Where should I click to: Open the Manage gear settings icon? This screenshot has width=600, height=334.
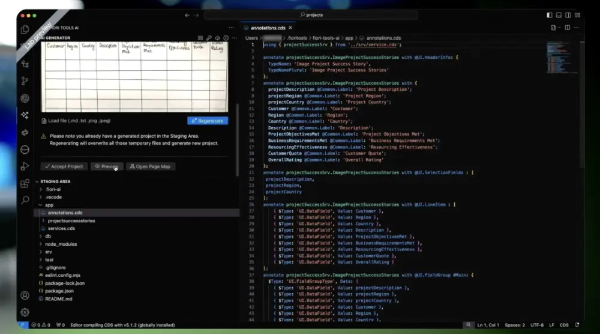pyautogui.click(x=25, y=312)
